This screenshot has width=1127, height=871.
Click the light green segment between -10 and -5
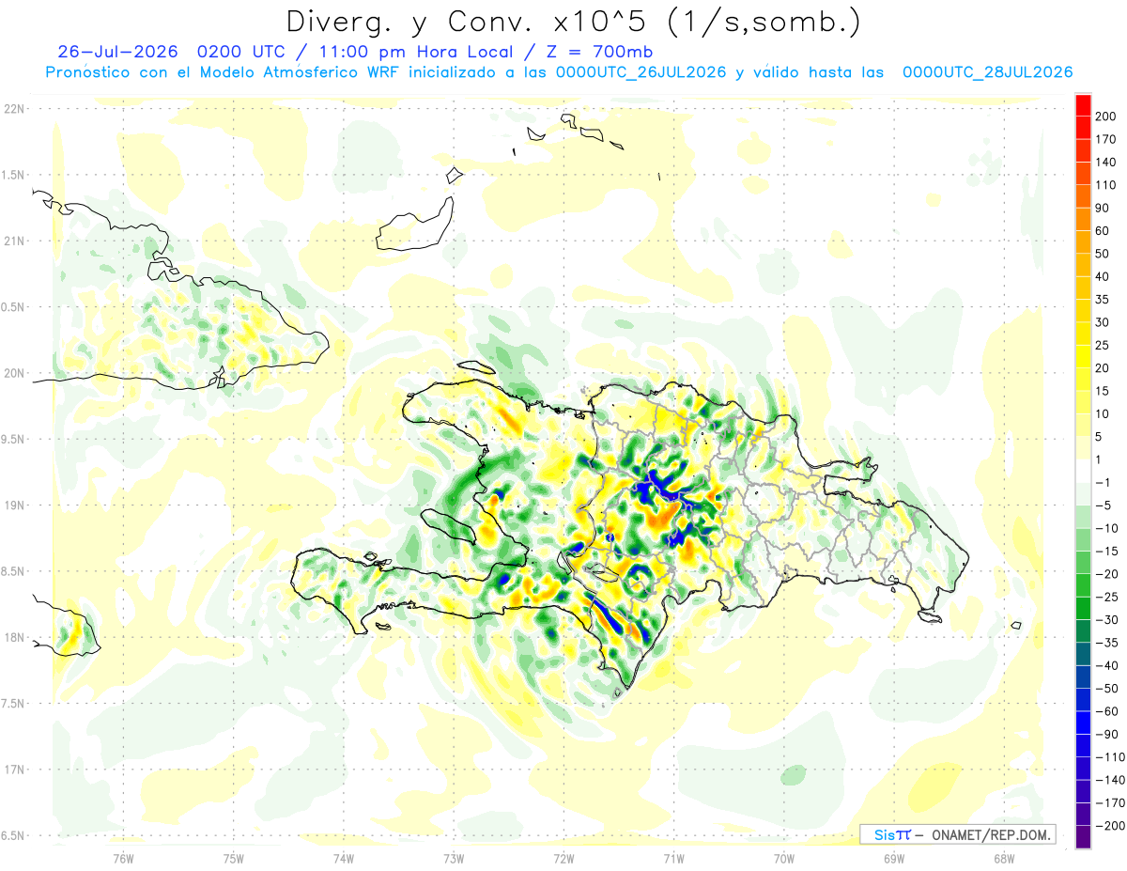[x=1084, y=517]
